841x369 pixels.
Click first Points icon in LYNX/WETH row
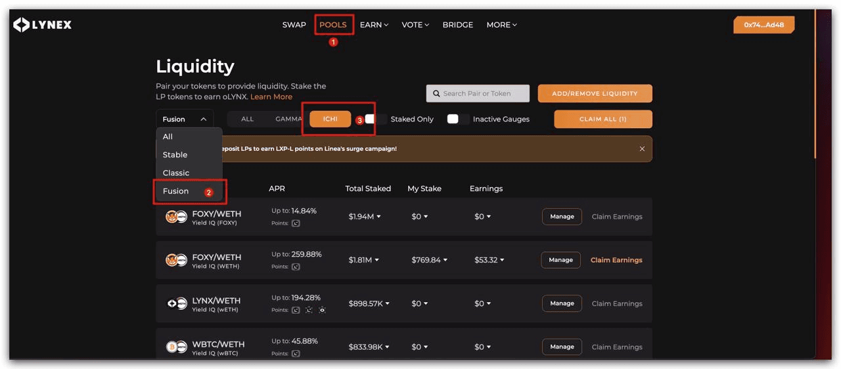point(296,310)
